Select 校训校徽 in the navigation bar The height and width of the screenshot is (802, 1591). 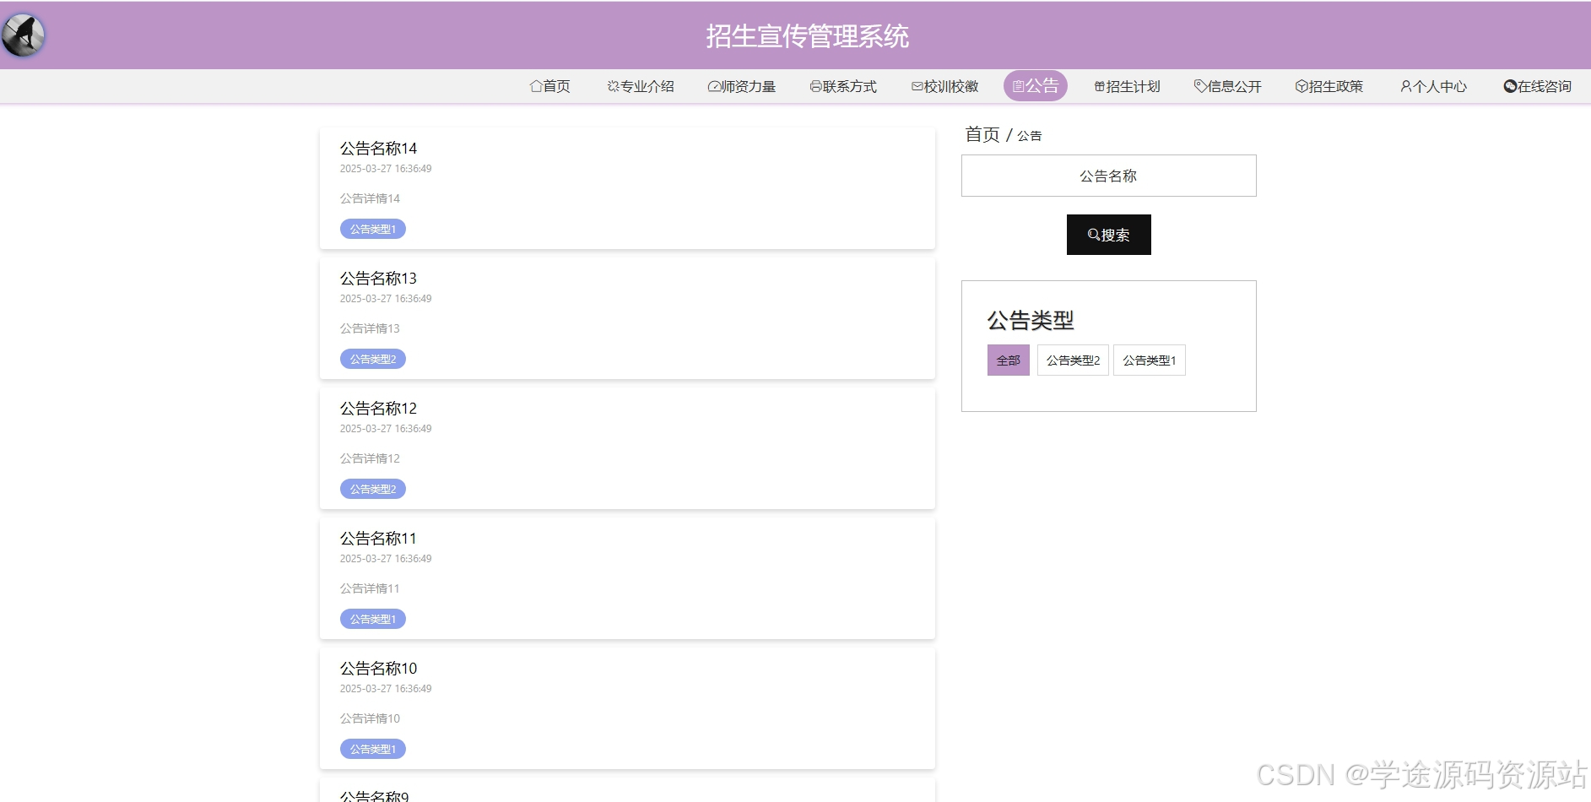pos(945,86)
